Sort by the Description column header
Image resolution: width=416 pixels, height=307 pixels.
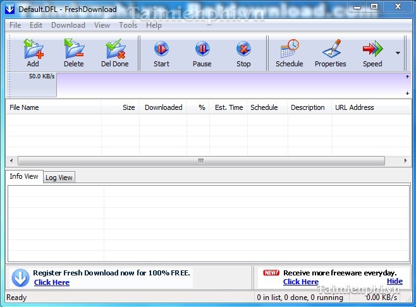[310, 107]
